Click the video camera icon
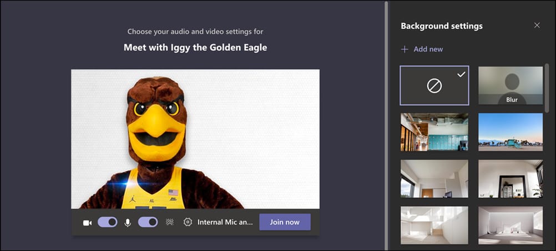The height and width of the screenshot is (251, 556). tap(87, 222)
